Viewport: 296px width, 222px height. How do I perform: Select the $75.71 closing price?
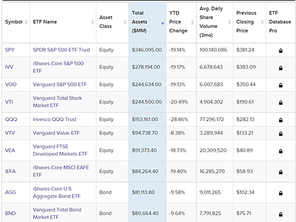243,213
